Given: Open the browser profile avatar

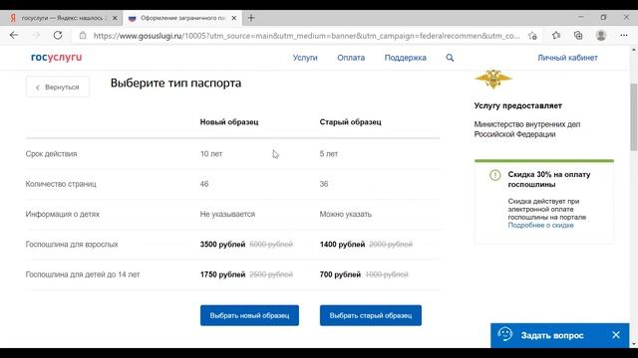Looking at the screenshot, I should pyautogui.click(x=601, y=36).
